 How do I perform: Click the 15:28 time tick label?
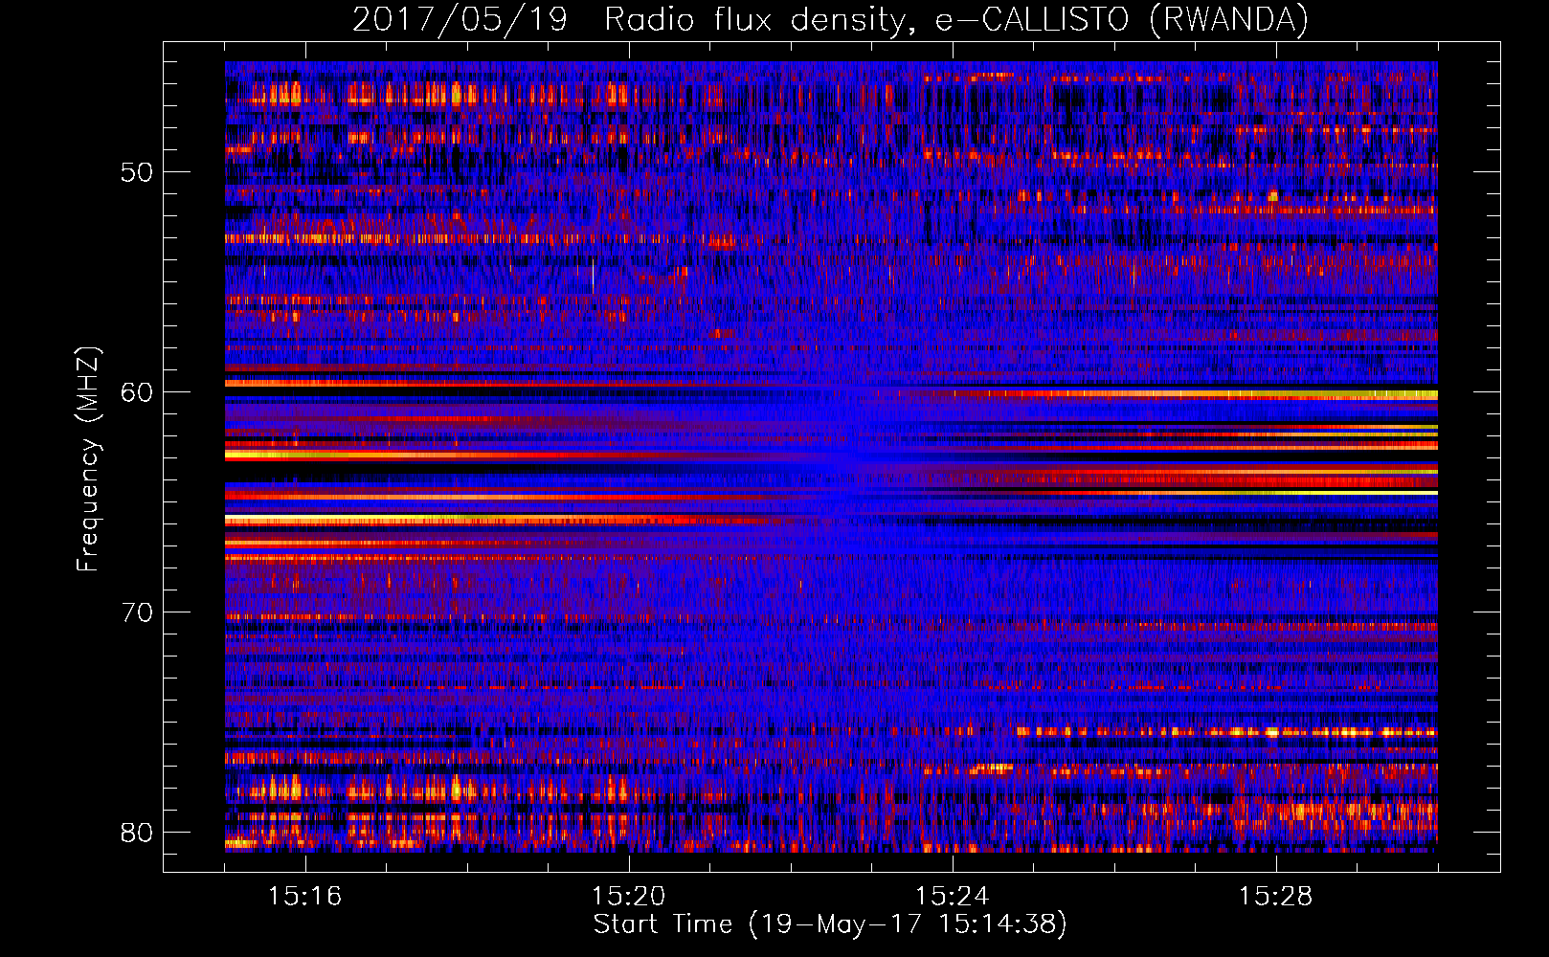[x=1275, y=897]
